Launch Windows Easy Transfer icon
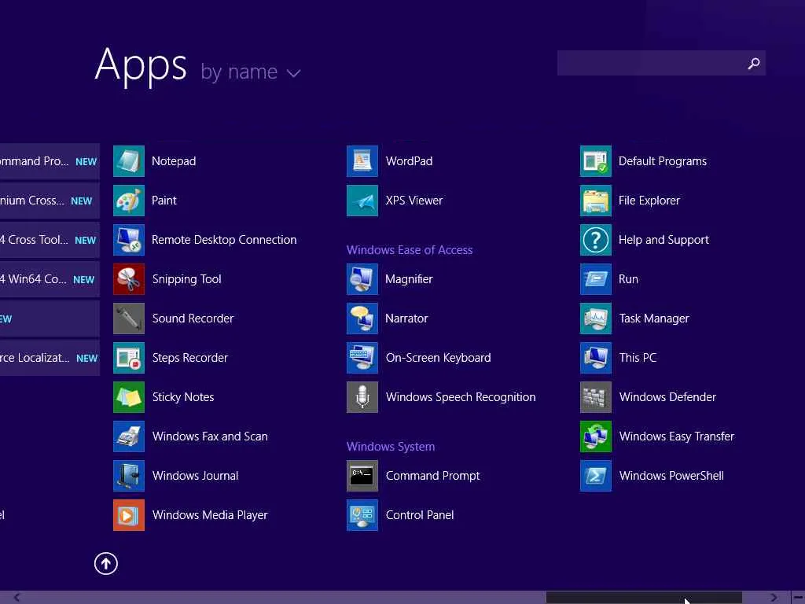Screen dimensions: 805x604 pos(596,436)
